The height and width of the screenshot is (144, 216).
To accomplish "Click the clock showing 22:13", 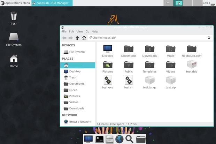I will (x=206, y=3).
